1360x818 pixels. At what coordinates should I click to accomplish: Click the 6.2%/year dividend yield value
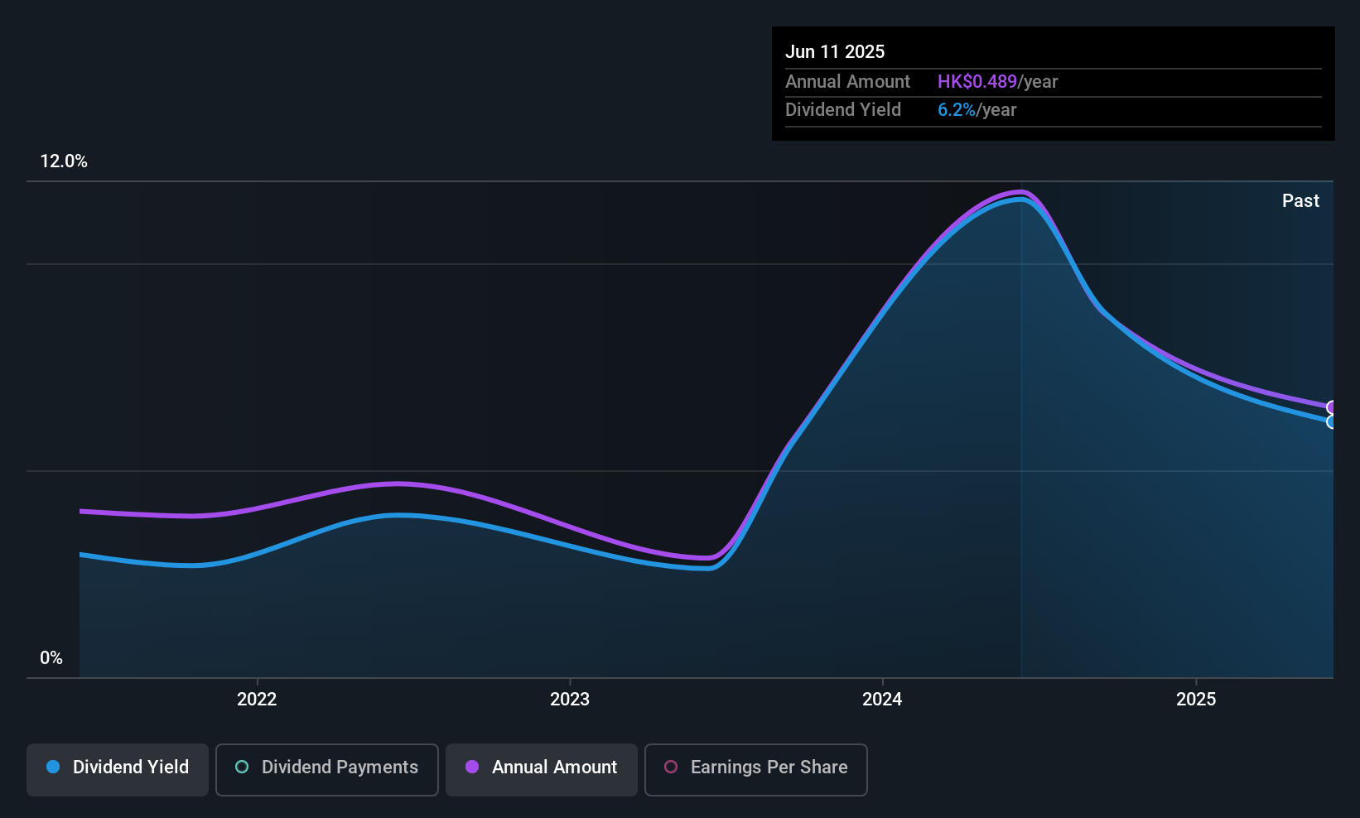(x=977, y=110)
